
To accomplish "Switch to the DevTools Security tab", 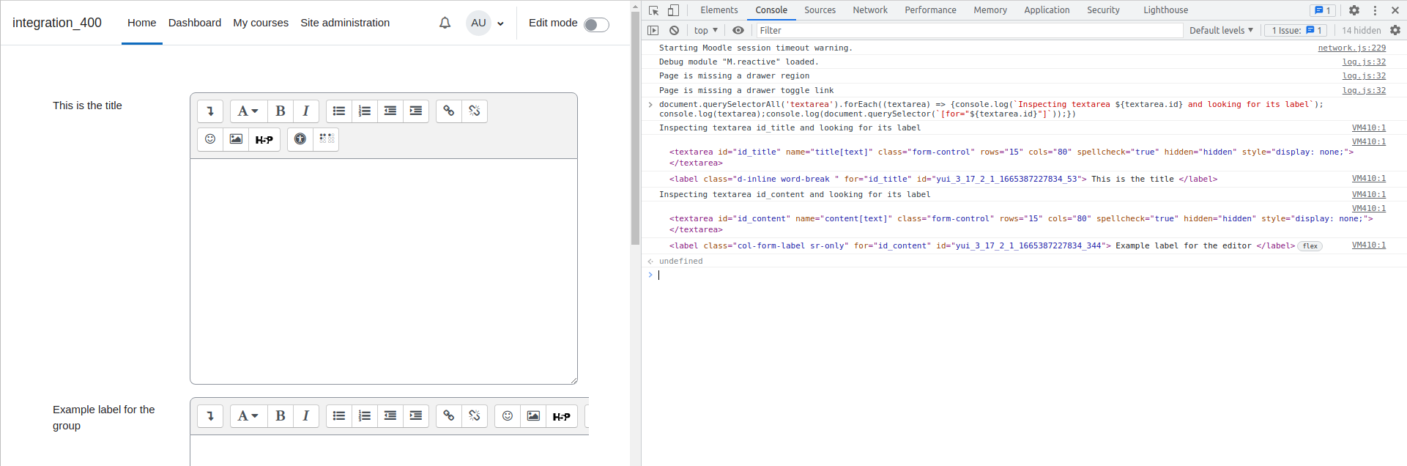I will 1103,10.
